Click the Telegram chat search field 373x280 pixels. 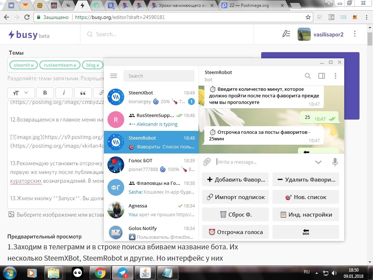159,76
